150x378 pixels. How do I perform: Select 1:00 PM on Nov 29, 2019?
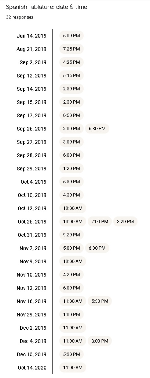point(72,314)
